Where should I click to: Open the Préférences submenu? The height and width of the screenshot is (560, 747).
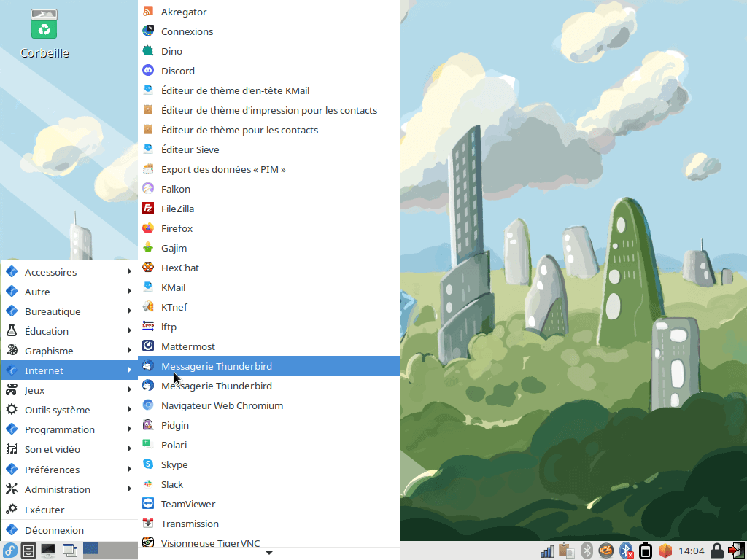[69, 470]
